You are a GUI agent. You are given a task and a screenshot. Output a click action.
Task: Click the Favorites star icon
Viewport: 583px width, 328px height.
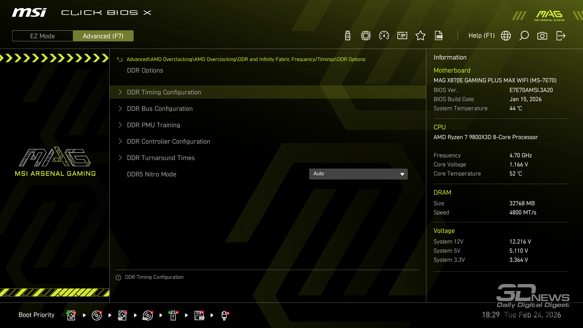coord(421,36)
